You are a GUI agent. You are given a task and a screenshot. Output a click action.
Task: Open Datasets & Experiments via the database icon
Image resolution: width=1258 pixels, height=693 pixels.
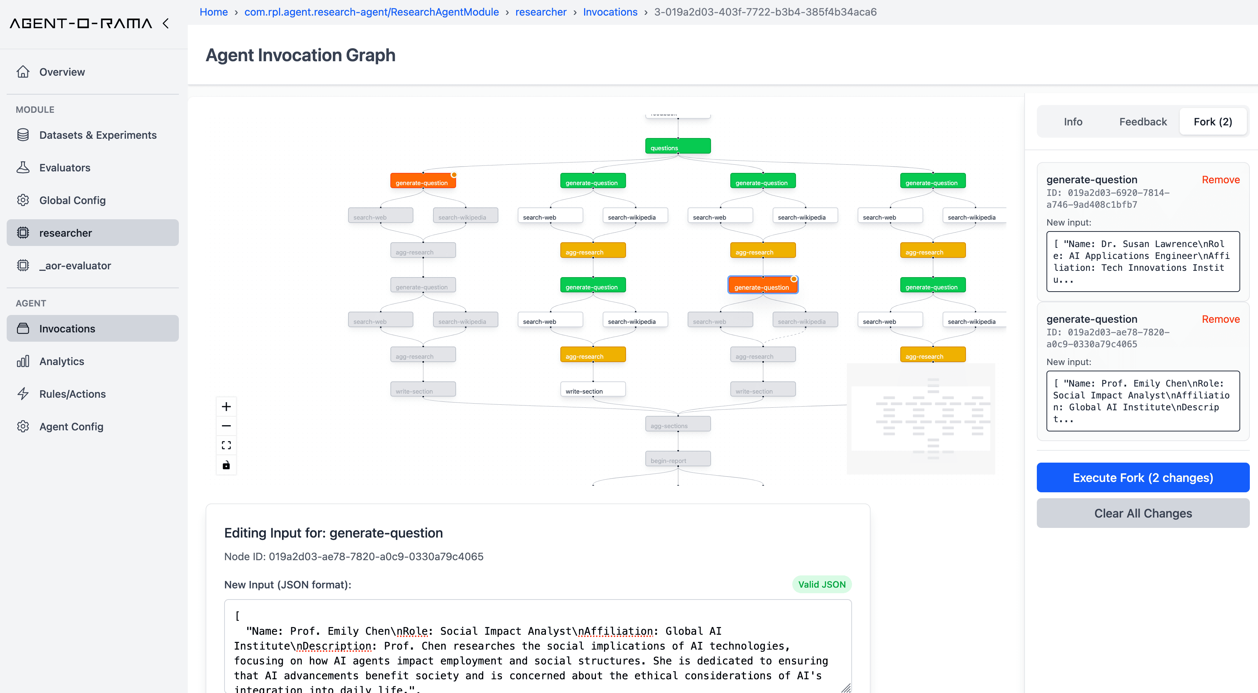tap(23, 135)
